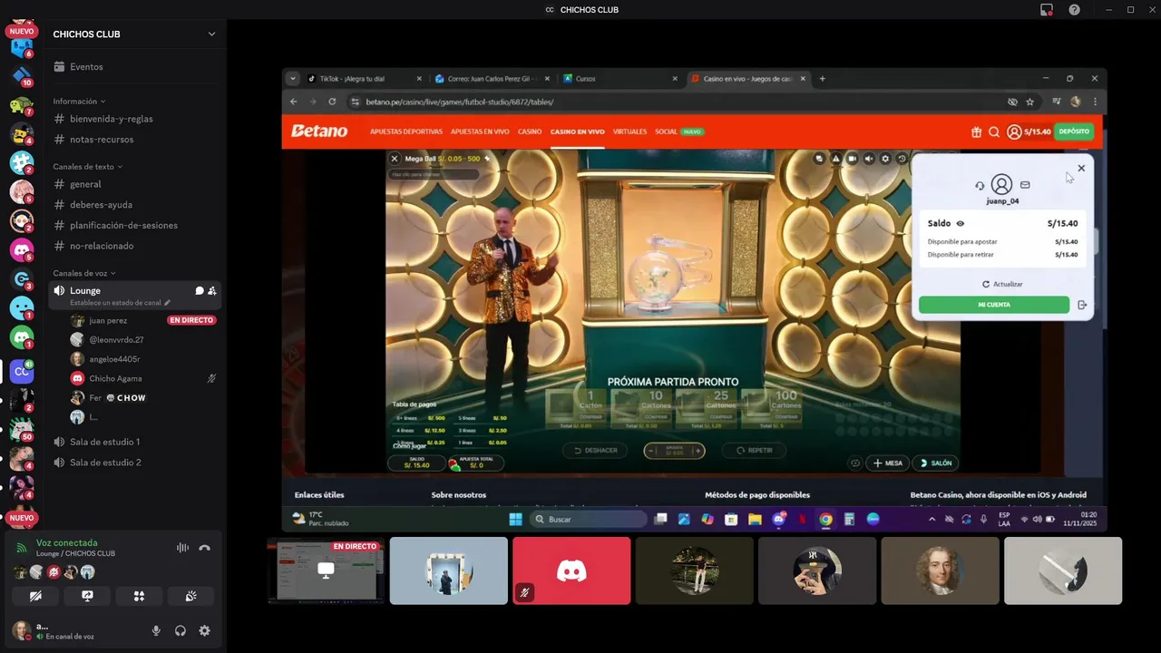Select the red Discord logo participant tile
This screenshot has height=653, width=1161.
click(x=571, y=570)
